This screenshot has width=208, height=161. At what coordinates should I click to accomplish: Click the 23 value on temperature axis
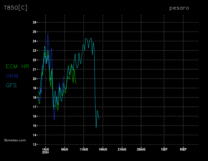pyautogui.click(x=34, y=51)
